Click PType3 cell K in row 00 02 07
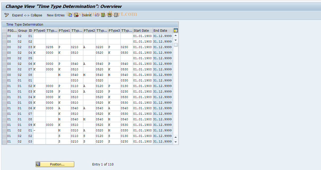The width and height of the screenshot is (321, 170). pyautogui.click(x=114, y=69)
